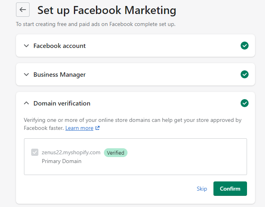Select the Business Manager heading

(60, 74)
